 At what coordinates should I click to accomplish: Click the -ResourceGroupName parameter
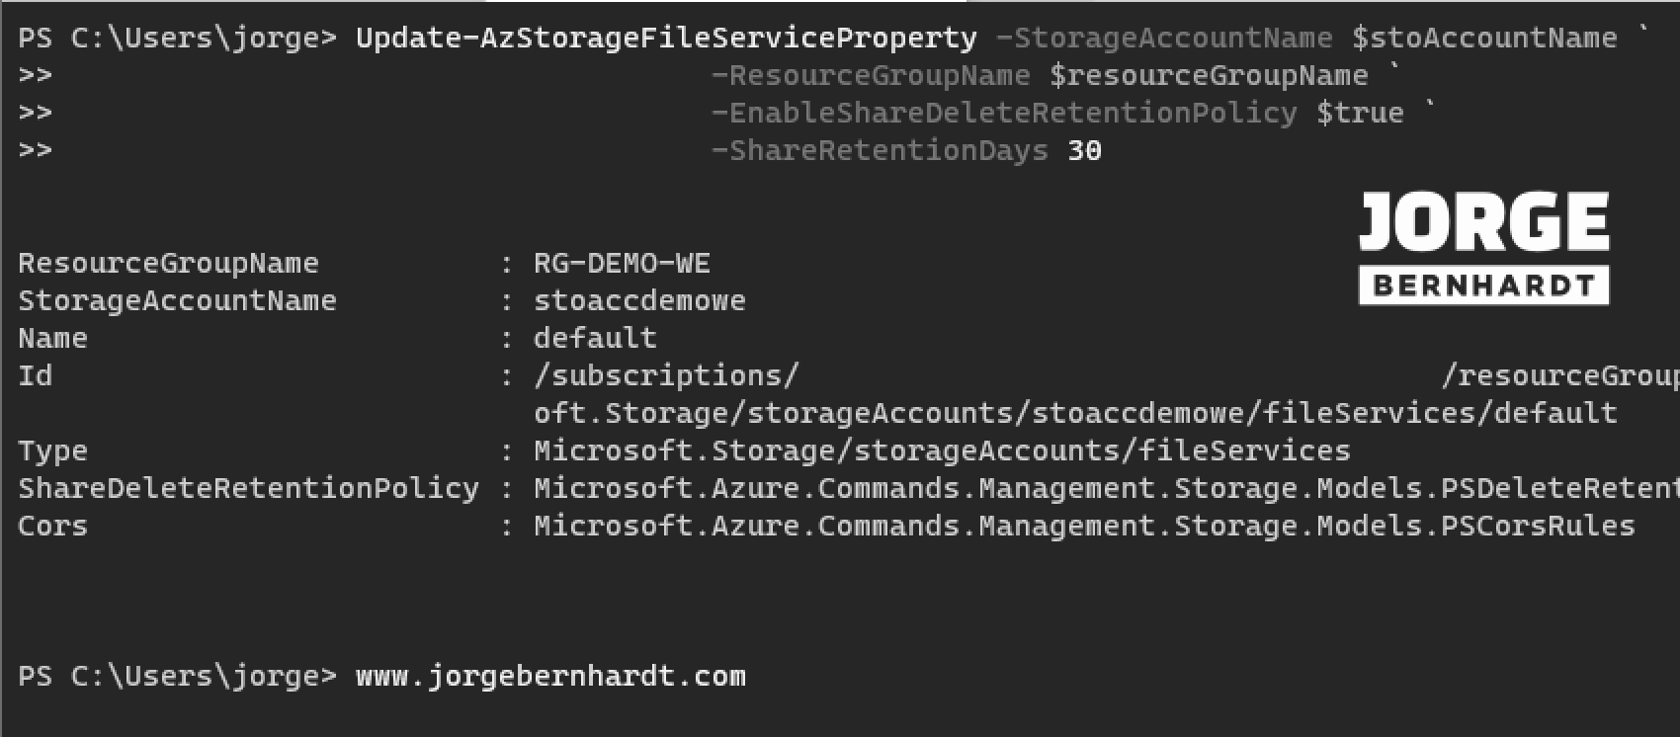coord(871,76)
